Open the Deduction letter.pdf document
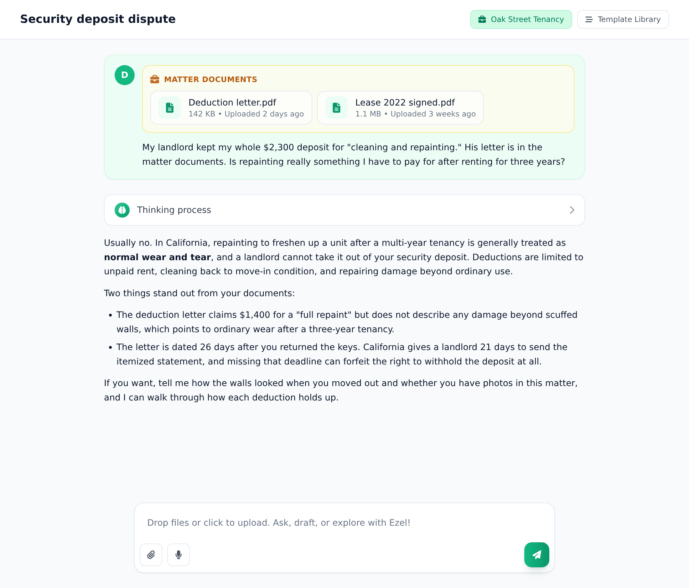This screenshot has height=588, width=689. [x=231, y=108]
